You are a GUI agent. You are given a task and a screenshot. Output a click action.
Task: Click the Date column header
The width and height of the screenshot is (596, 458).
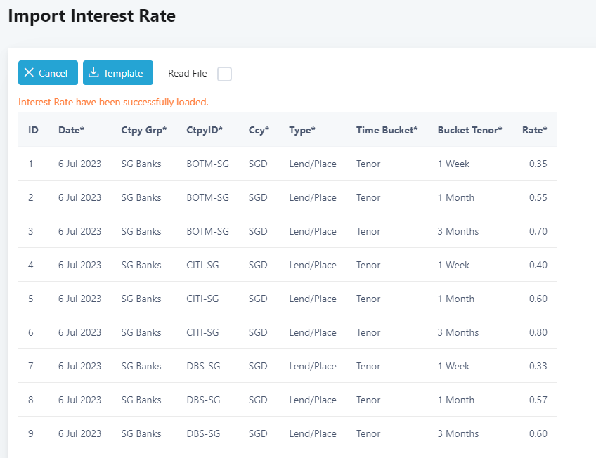pos(71,130)
